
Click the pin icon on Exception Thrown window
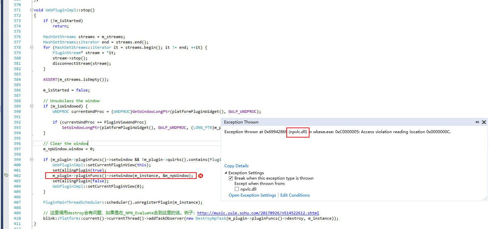[x=477, y=122]
